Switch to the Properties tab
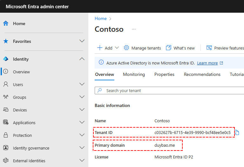The image size is (244, 167). coord(164,75)
